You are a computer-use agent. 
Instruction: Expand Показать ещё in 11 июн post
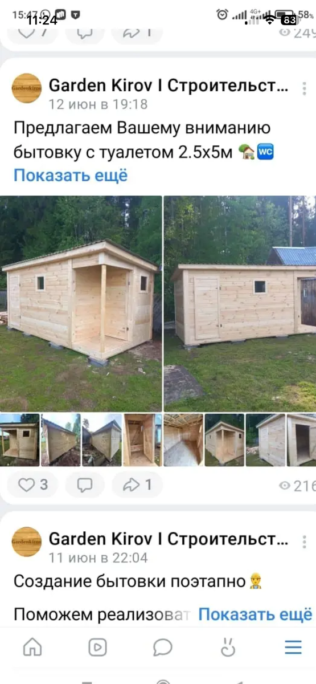tap(255, 615)
